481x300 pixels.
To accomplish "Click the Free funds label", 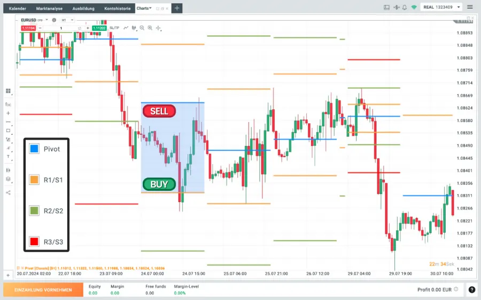I will coord(156,287).
